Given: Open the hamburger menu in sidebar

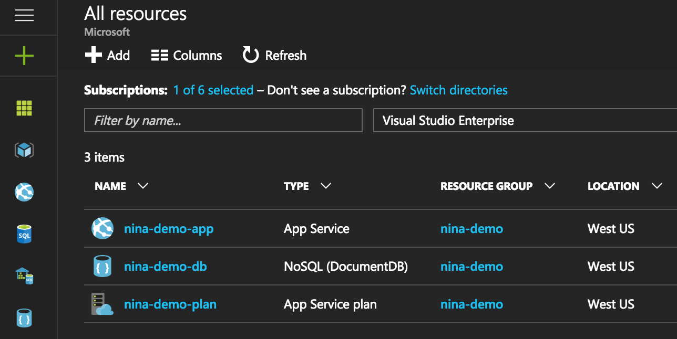Looking at the screenshot, I should (24, 16).
